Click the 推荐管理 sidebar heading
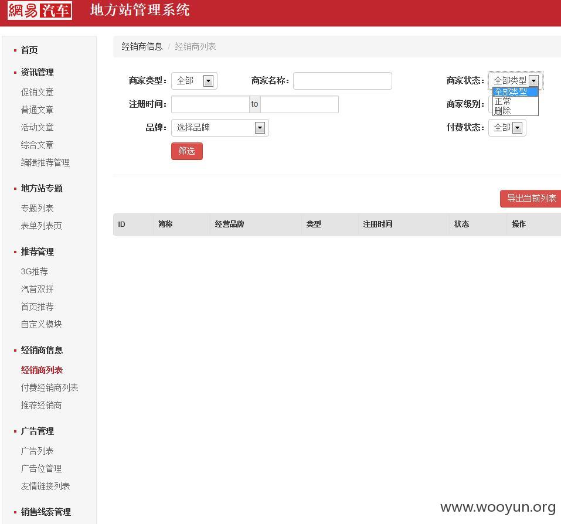This screenshot has width=561, height=524. point(37,252)
